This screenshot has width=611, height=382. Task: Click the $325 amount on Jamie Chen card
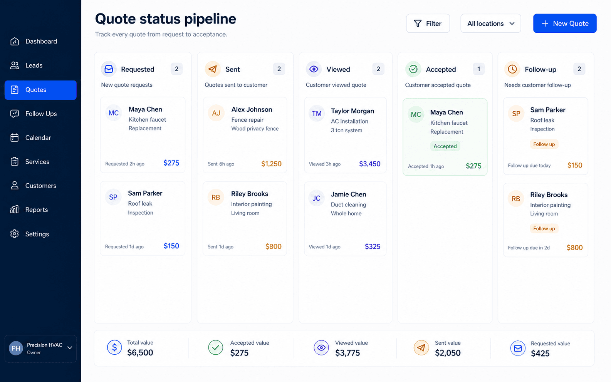tap(373, 246)
